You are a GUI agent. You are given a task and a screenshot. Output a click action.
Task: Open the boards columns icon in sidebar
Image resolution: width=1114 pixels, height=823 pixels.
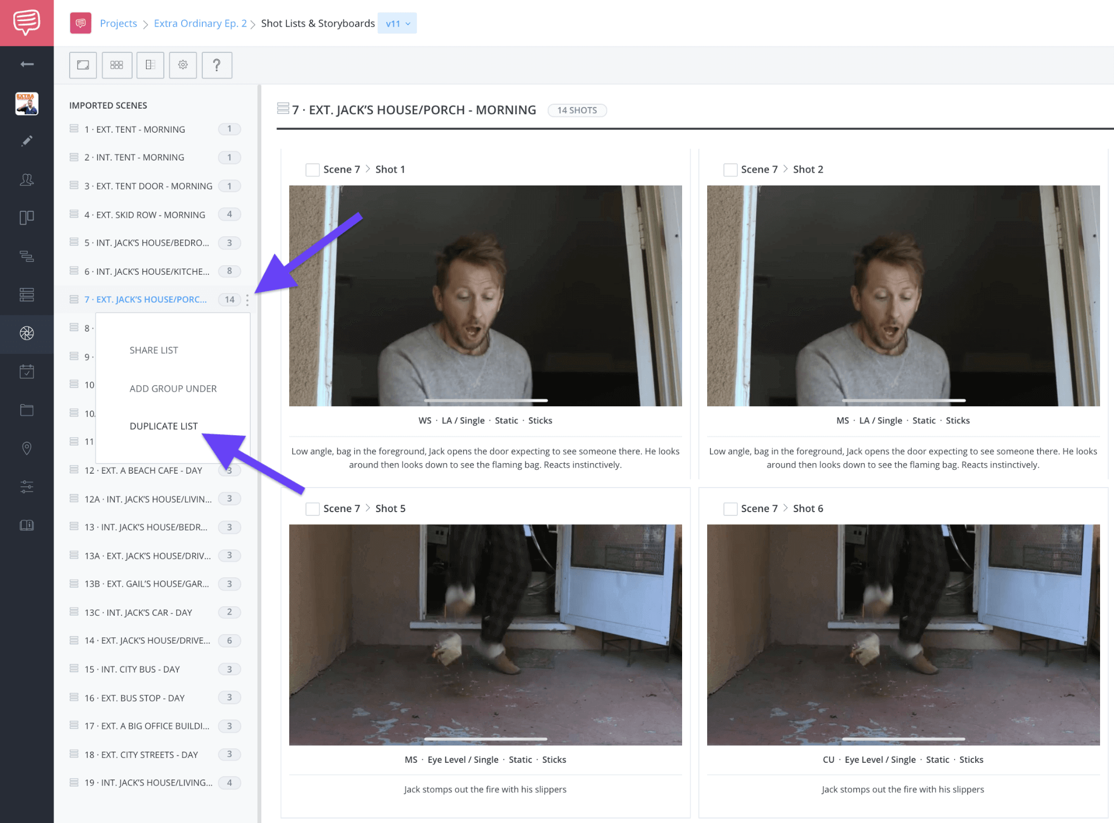(x=27, y=217)
